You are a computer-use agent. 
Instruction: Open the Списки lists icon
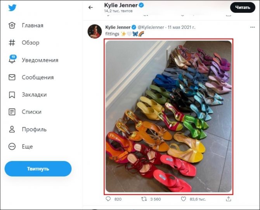tap(12, 112)
